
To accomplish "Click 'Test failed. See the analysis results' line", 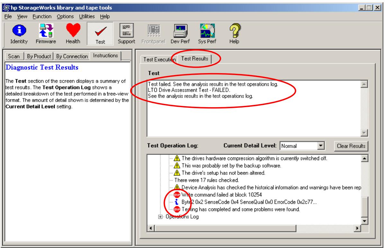I will 213,84.
